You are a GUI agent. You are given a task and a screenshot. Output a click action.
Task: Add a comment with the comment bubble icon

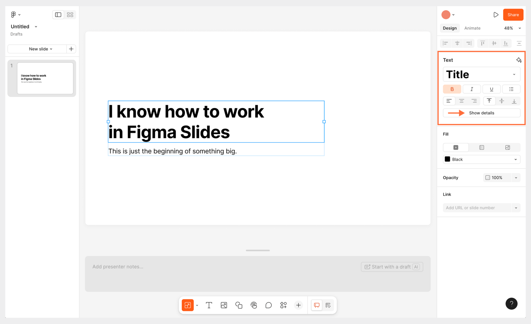[268, 305]
